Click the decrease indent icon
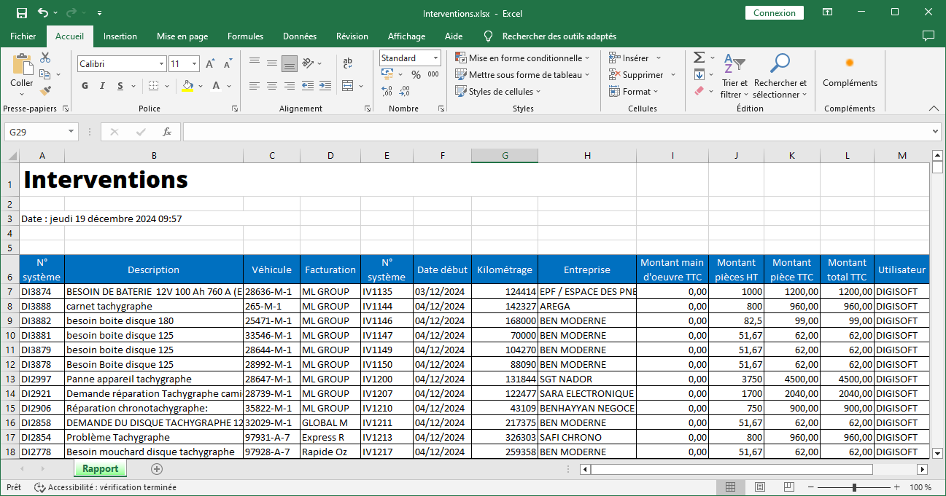The image size is (946, 496). point(308,86)
